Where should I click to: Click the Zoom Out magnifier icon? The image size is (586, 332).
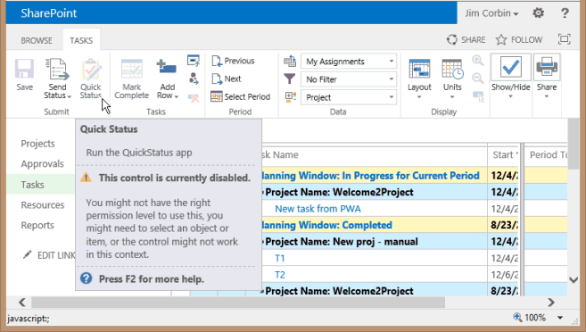point(477,79)
